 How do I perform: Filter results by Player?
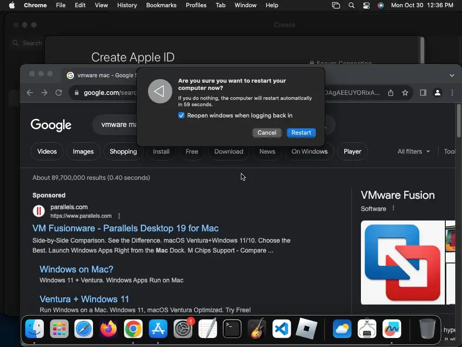[352, 151]
